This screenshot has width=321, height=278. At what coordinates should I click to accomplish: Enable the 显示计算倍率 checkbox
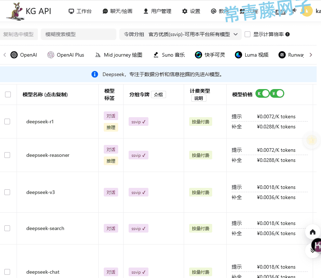tap(248, 34)
